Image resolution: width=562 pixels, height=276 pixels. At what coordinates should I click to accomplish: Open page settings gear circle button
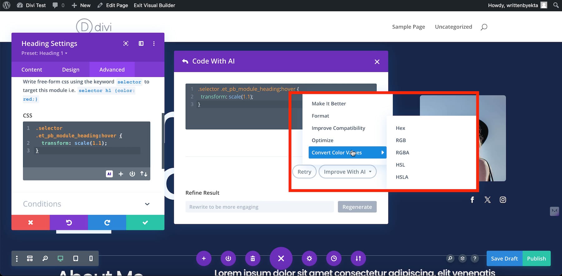[309, 259]
